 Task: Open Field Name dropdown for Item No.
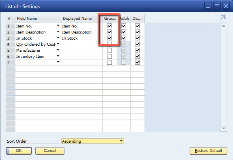tap(58, 25)
